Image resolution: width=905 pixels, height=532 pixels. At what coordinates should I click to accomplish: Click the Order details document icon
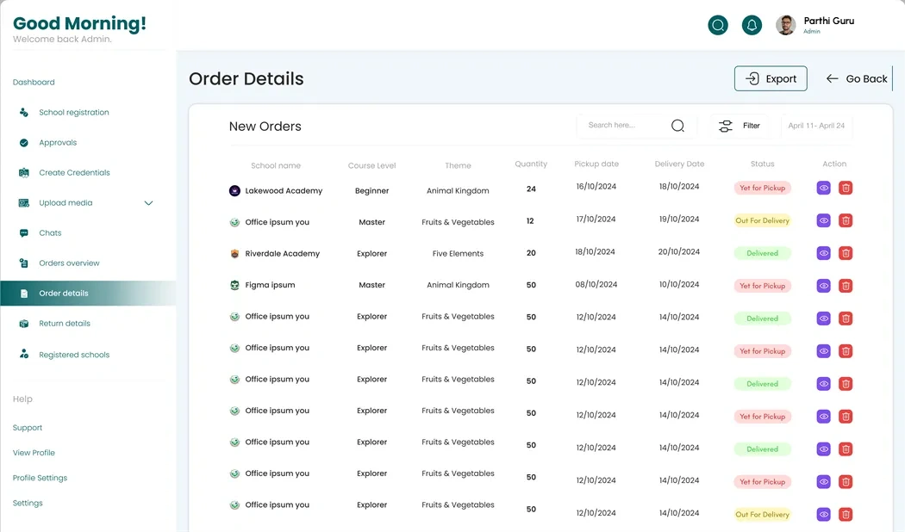(x=23, y=294)
